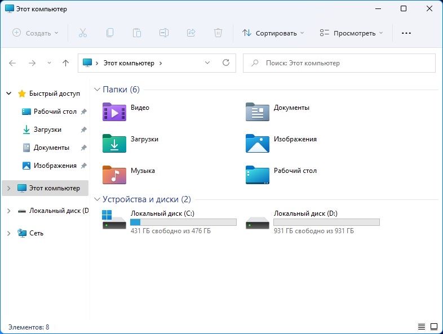Click the Share icon in toolbar
This screenshot has height=334, width=443.
191,33
